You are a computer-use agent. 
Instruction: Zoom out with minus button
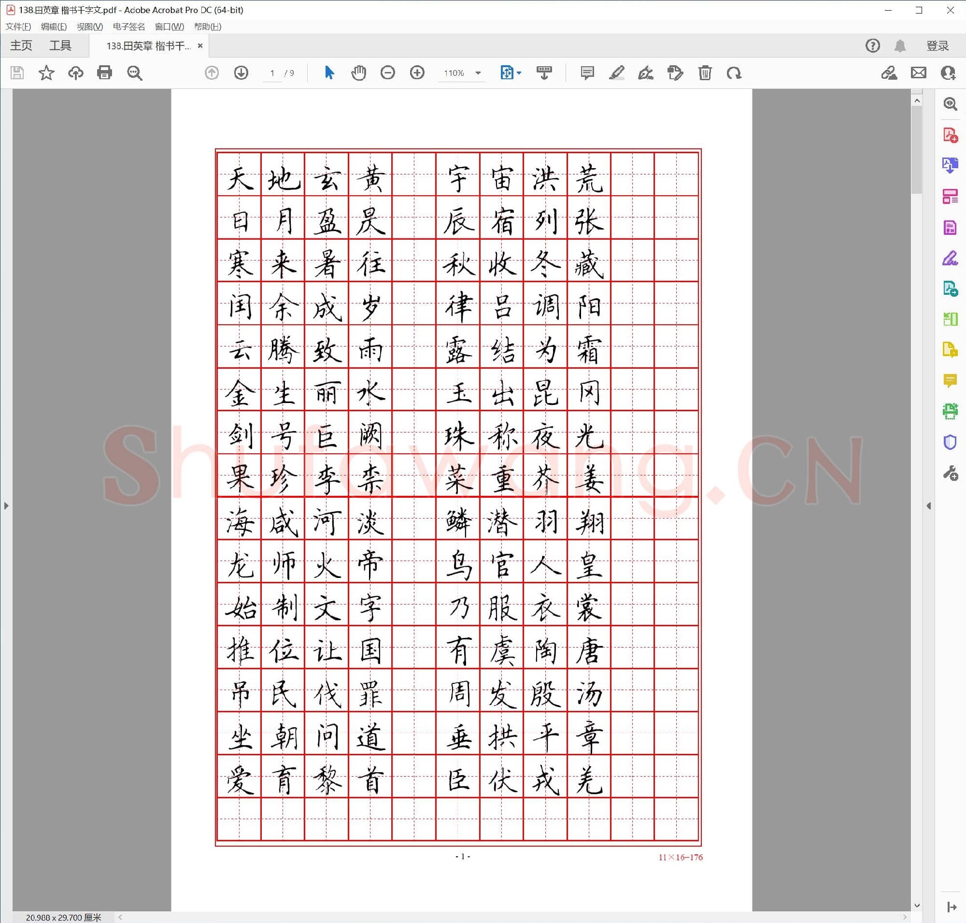coord(387,73)
